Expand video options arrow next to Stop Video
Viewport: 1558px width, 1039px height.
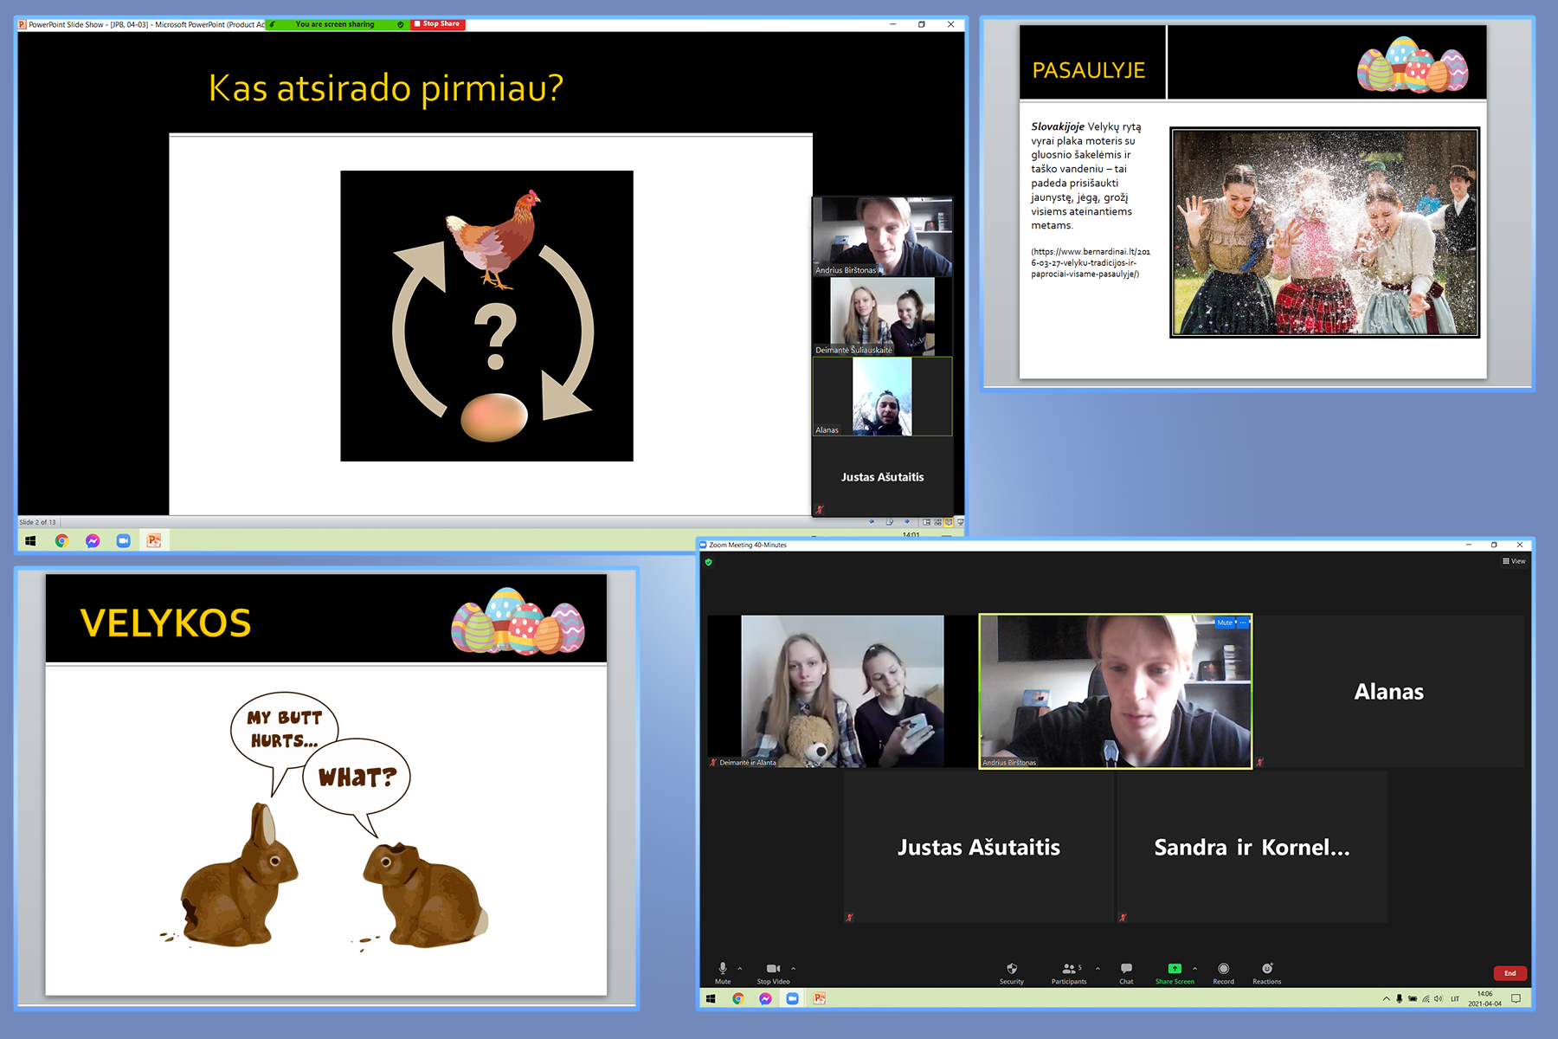pyautogui.click(x=793, y=969)
